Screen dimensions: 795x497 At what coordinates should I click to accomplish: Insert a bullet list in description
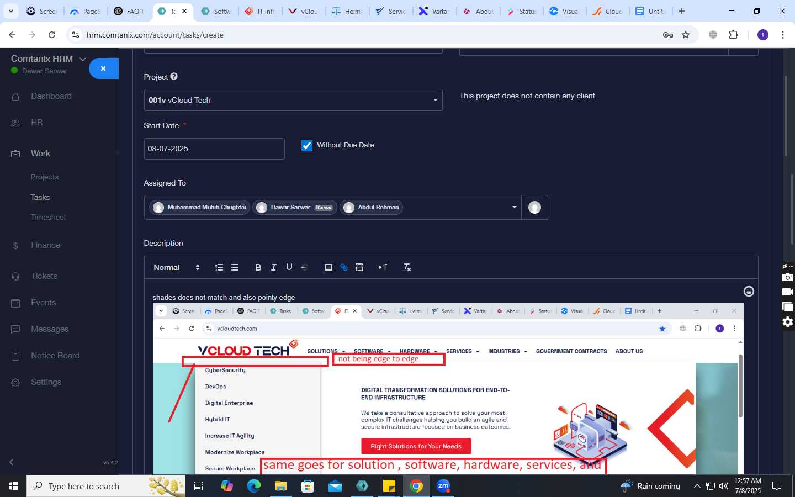click(235, 267)
